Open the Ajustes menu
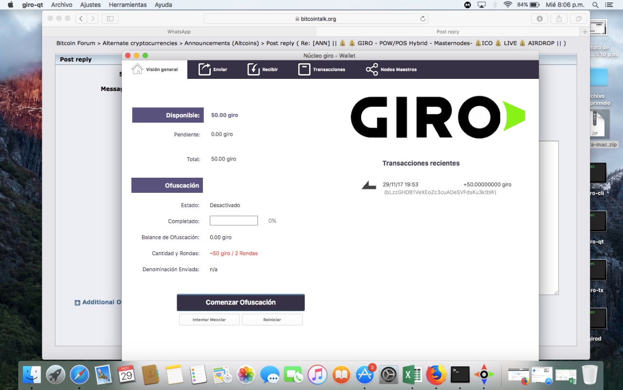The height and width of the screenshot is (390, 623). click(x=91, y=5)
